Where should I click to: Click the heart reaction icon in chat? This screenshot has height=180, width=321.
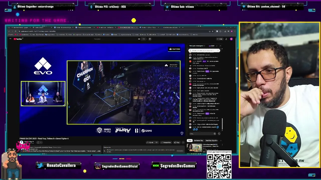point(219,134)
